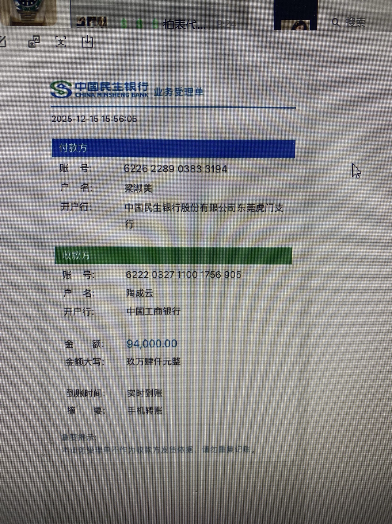Open the 拍表代... chat conversation
Image resolution: width=392 pixels, height=524 pixels.
(x=184, y=24)
